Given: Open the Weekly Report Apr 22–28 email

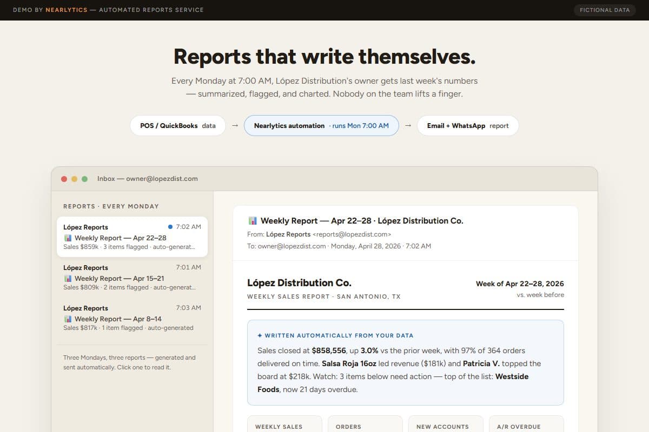Looking at the screenshot, I should click(132, 237).
